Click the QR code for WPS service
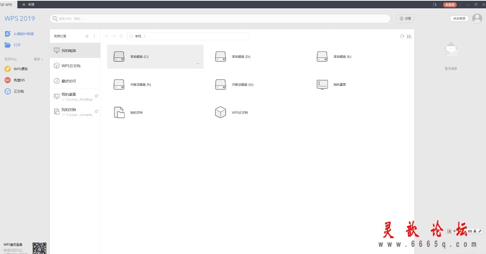Viewport: 486px width, 254px height. (39, 248)
